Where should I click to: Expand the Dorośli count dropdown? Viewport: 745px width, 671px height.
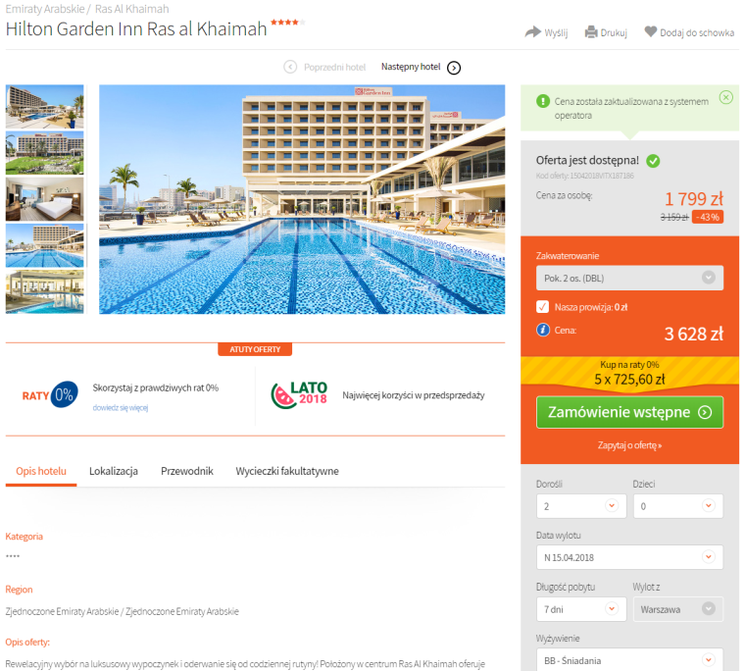pos(581,506)
